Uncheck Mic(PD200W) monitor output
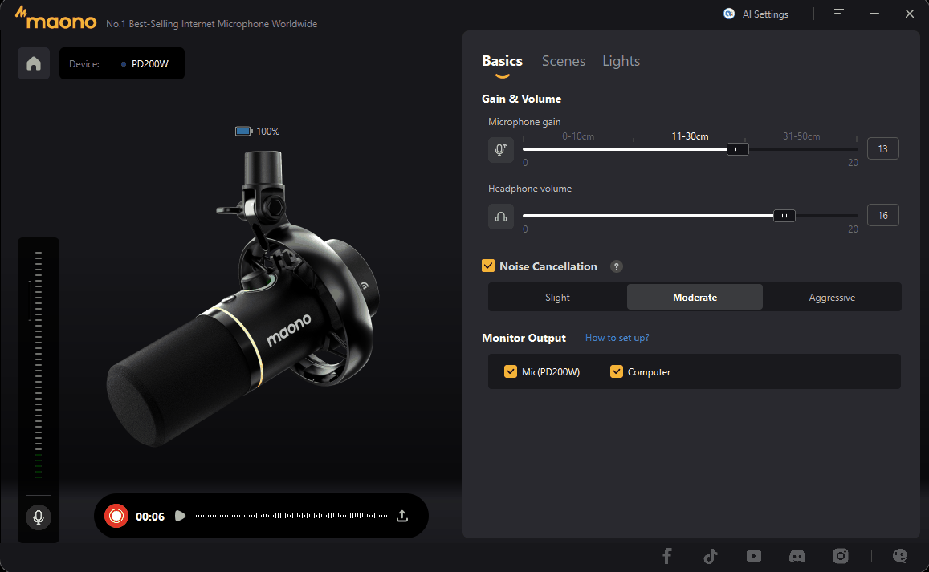 click(x=510, y=371)
